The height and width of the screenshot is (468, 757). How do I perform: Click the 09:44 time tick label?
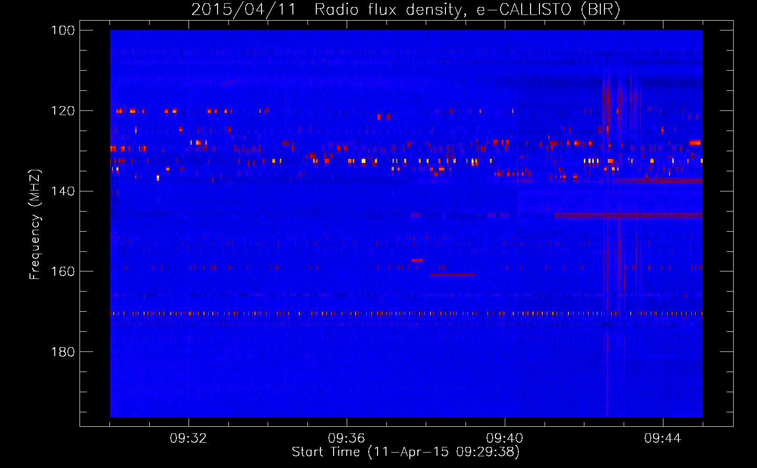pos(663,439)
